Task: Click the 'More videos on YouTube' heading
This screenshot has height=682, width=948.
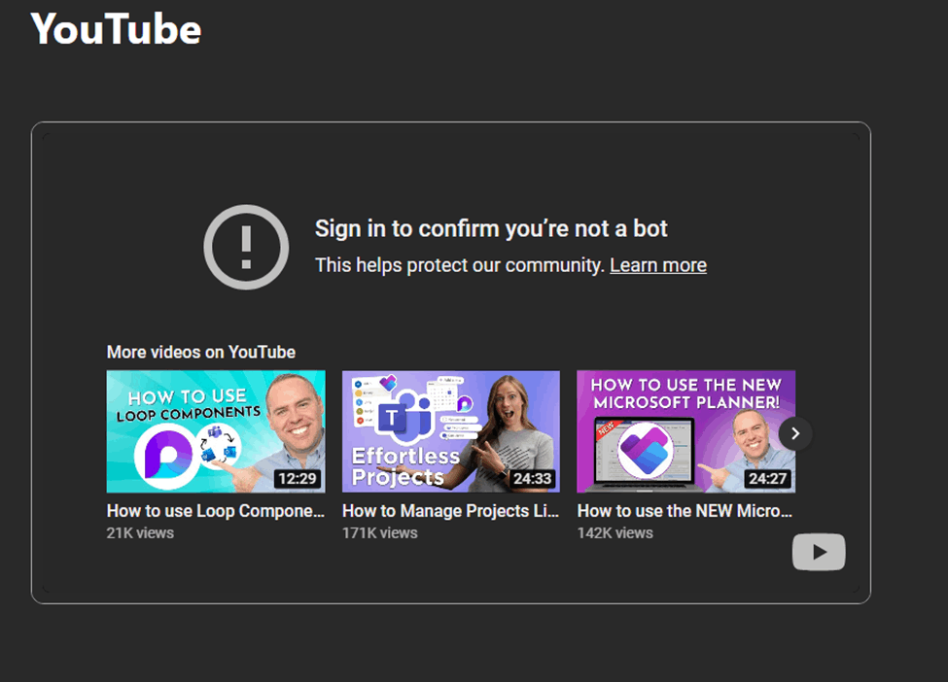Action: coord(200,353)
